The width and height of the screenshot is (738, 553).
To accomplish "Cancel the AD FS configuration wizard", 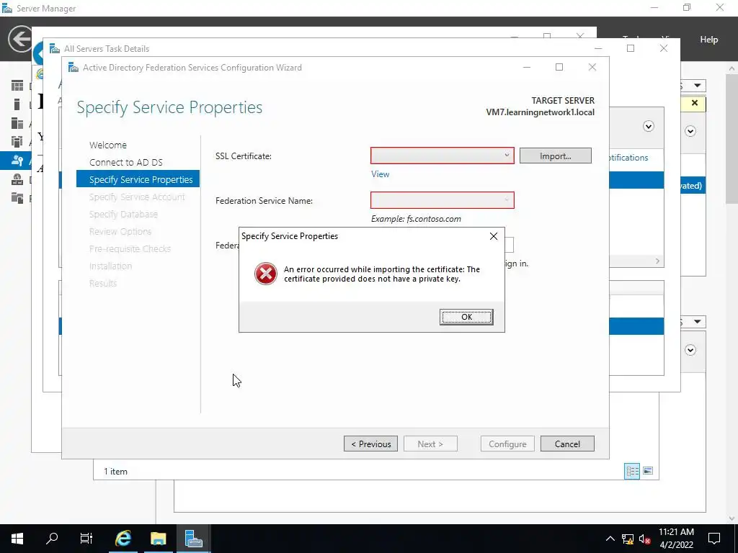I will point(567,444).
